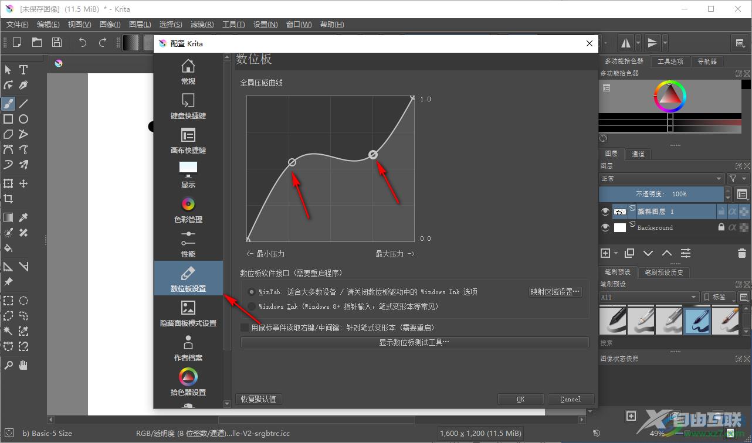
Task: Enable 用鼠标事件读取右键/中间键 checkbox
Action: click(245, 328)
